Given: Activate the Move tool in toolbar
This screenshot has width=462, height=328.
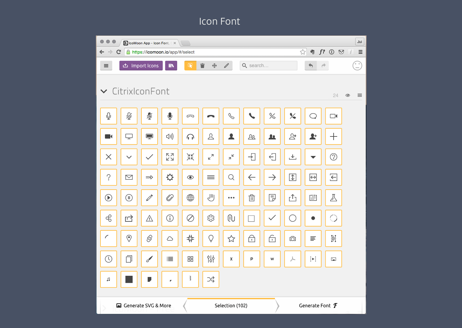Looking at the screenshot, I should click(x=214, y=66).
